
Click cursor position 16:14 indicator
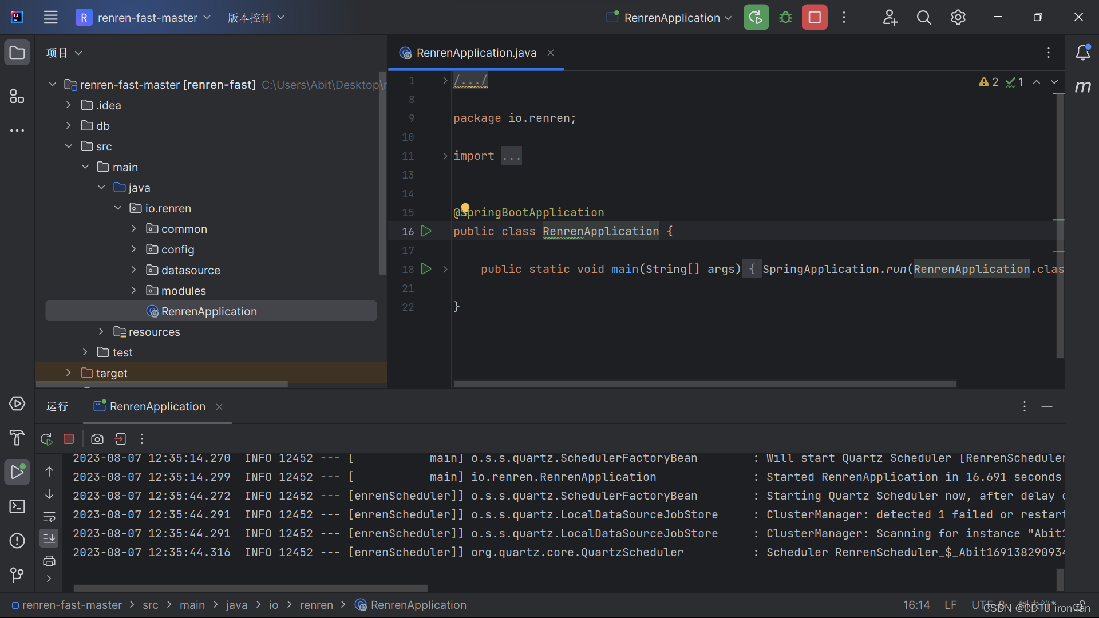916,605
